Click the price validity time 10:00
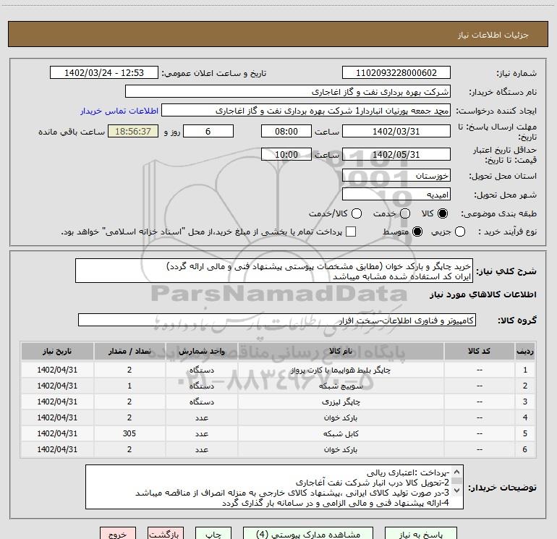 [286, 154]
